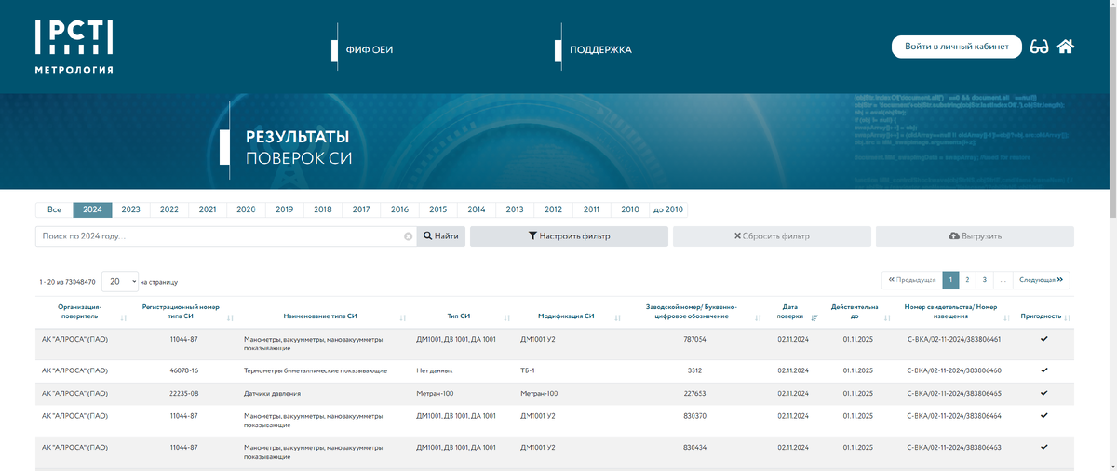Open Настроить фильтр settings
Image resolution: width=1117 pixels, height=471 pixels.
pyautogui.click(x=569, y=236)
